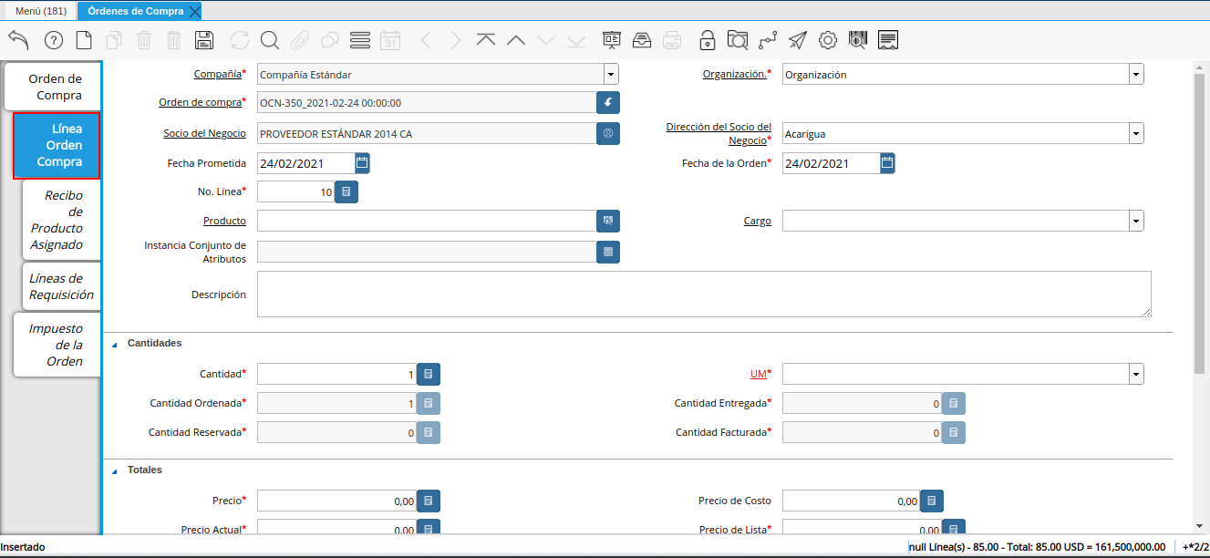Click the arrow button beside Orden de compra
The height and width of the screenshot is (558, 1210).
(608, 103)
